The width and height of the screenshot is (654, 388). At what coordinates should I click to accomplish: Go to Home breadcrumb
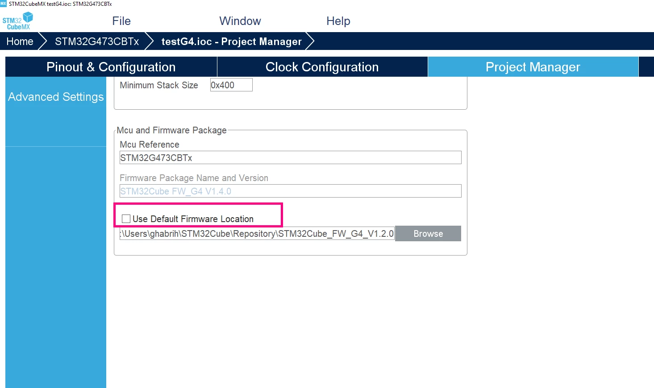coord(20,41)
